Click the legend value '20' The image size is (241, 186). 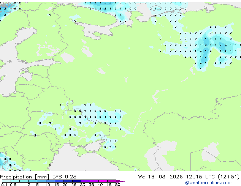click(65, 184)
